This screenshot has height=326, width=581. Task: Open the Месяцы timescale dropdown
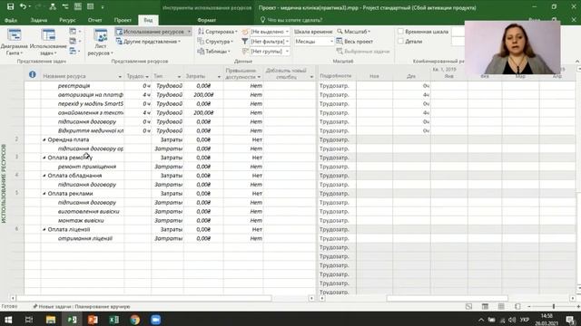(x=331, y=42)
